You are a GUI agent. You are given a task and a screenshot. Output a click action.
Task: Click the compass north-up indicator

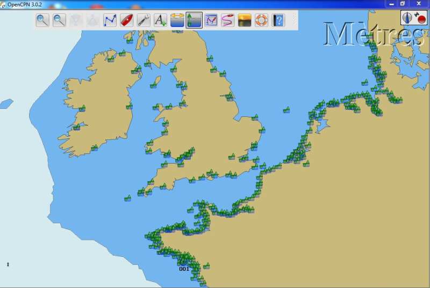point(407,18)
